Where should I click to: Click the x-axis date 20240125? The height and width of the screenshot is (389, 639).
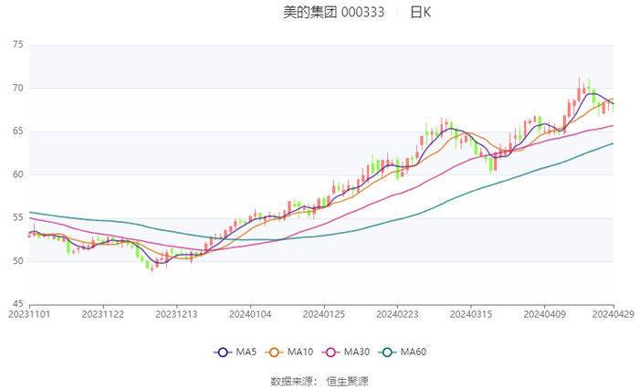coord(324,314)
